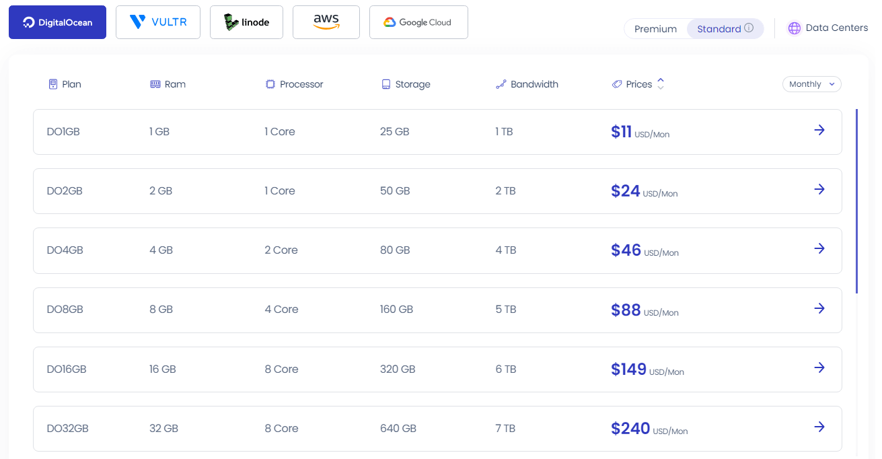Sort prices ascending with the up chevron

point(660,80)
